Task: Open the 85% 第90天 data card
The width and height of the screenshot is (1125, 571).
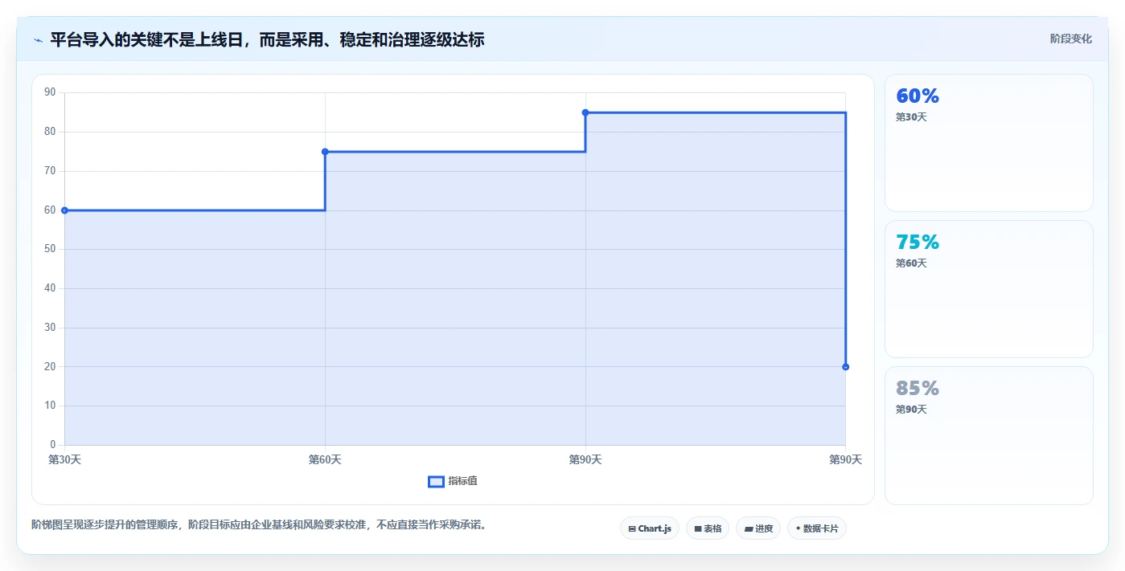Action: 989,436
